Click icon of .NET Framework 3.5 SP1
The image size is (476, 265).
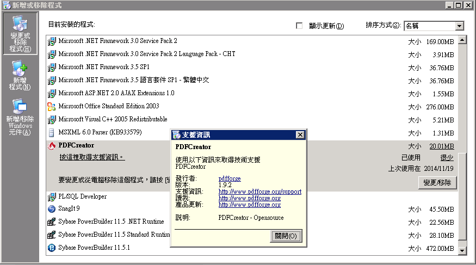click(52, 67)
